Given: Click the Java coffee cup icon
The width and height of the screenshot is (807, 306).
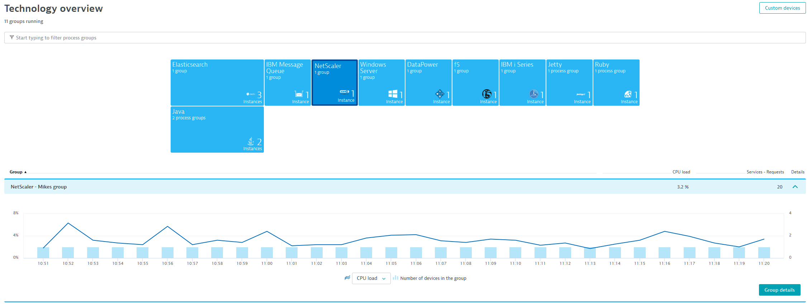Looking at the screenshot, I should 251,141.
